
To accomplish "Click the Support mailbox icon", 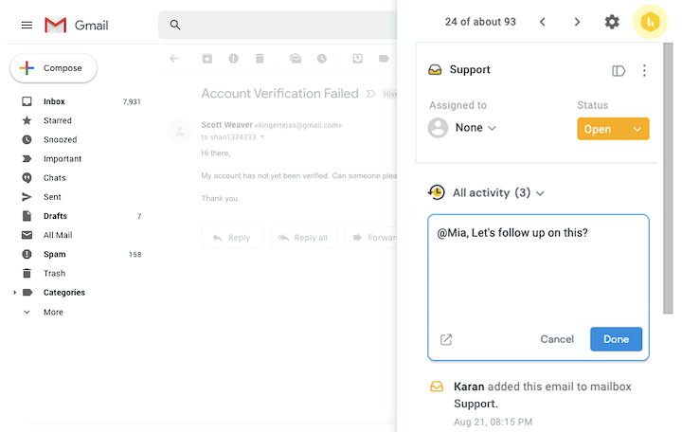I will pyautogui.click(x=436, y=70).
